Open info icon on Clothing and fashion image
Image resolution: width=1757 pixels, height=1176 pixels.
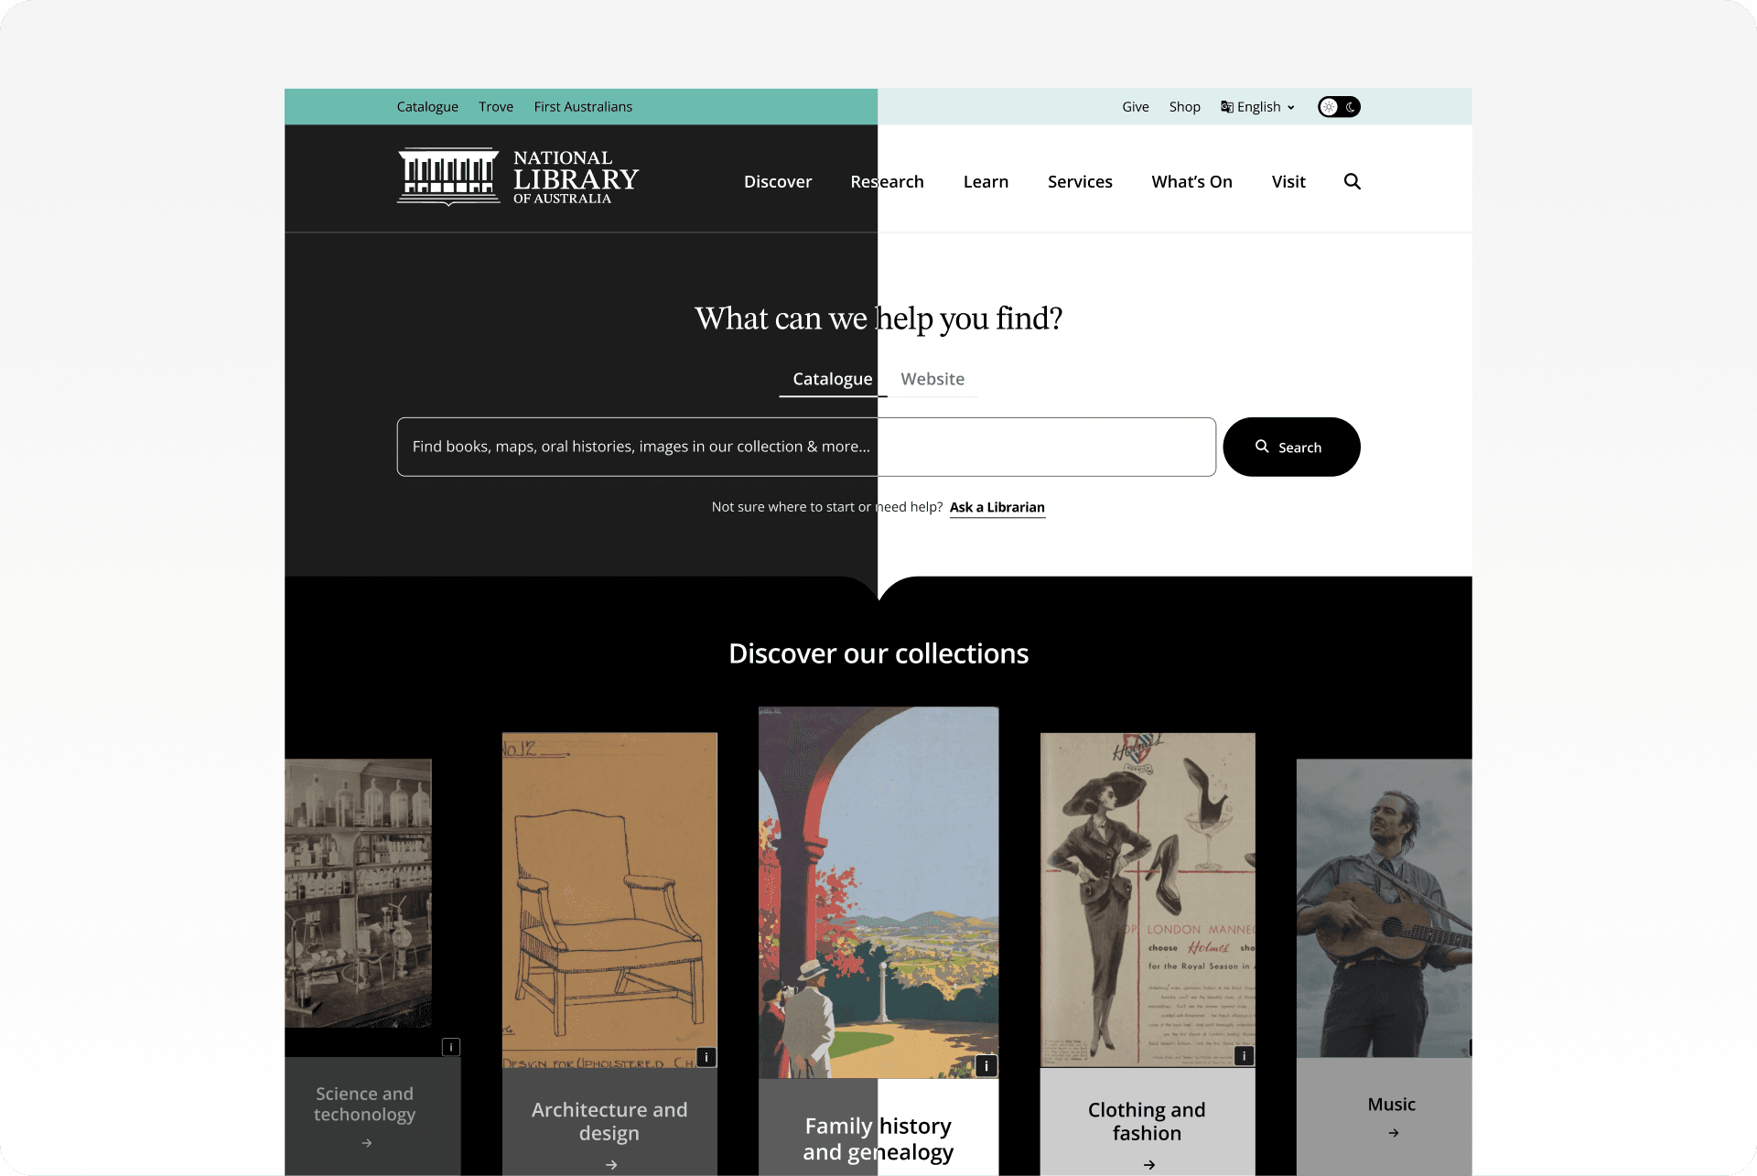coord(1244,1056)
